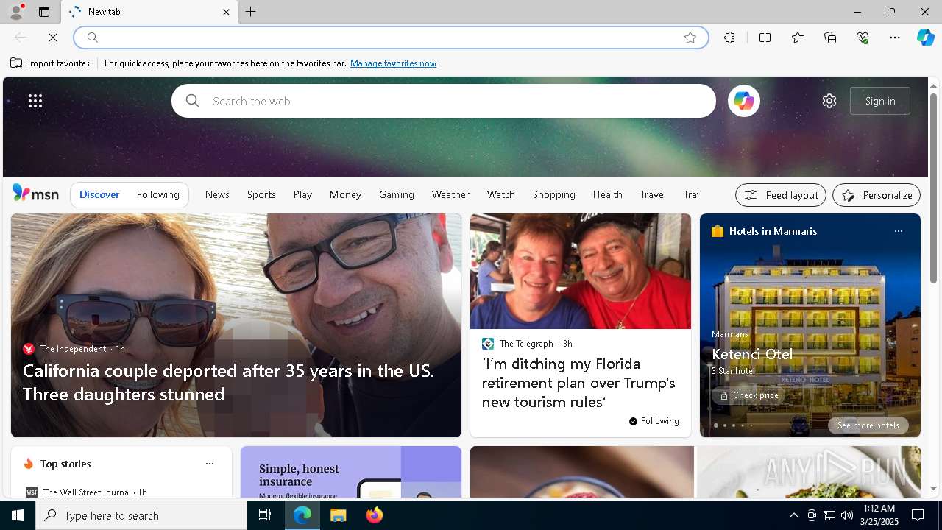
Task: Open the Weather category
Action: tap(450, 194)
